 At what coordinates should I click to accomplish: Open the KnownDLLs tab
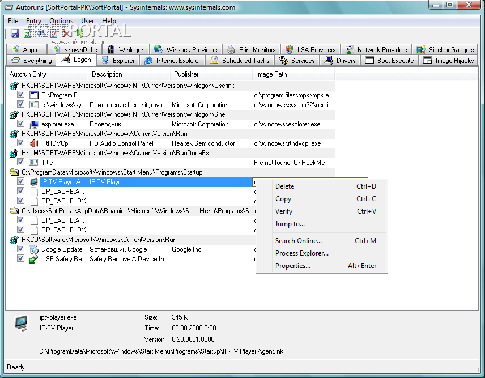coord(75,49)
